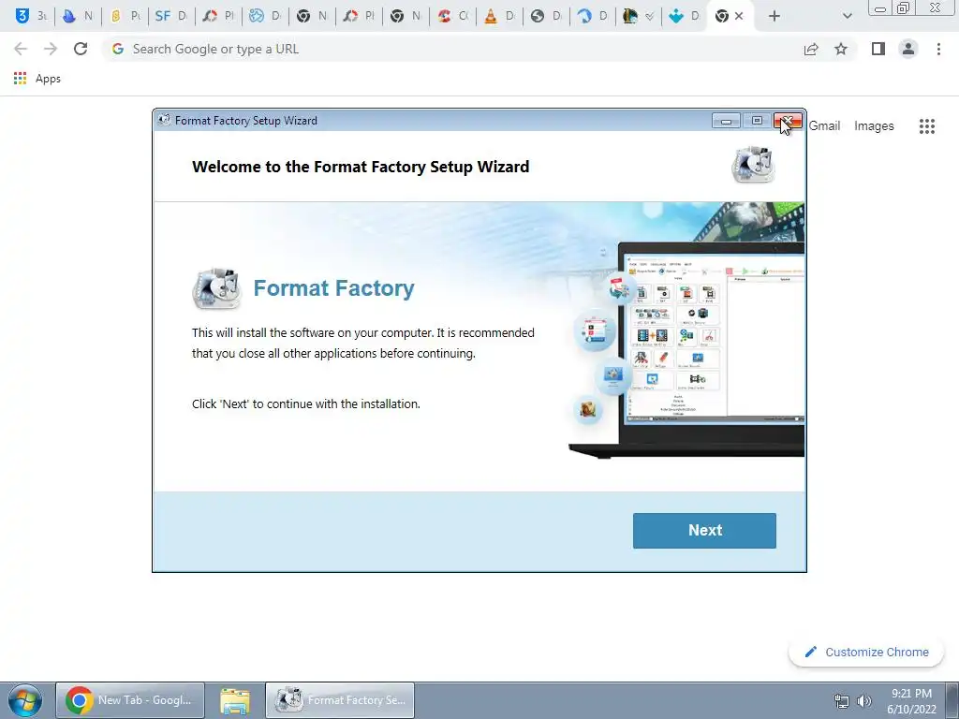Open the dark globe icon tab
959x719 pixels.
tap(546, 16)
